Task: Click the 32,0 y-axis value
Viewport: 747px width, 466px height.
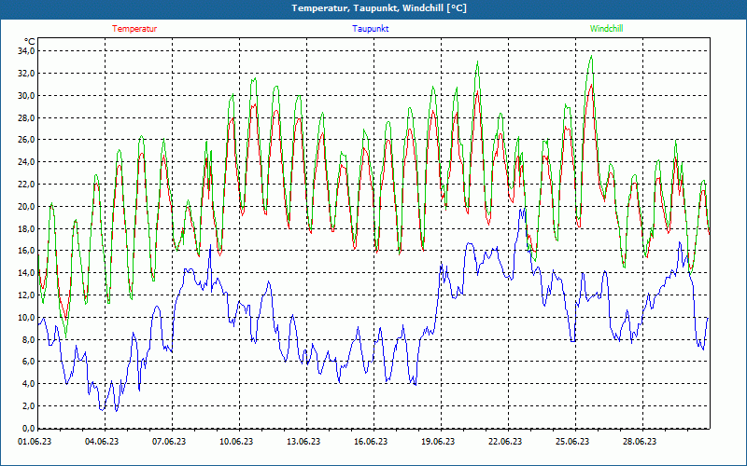Action: (26, 74)
